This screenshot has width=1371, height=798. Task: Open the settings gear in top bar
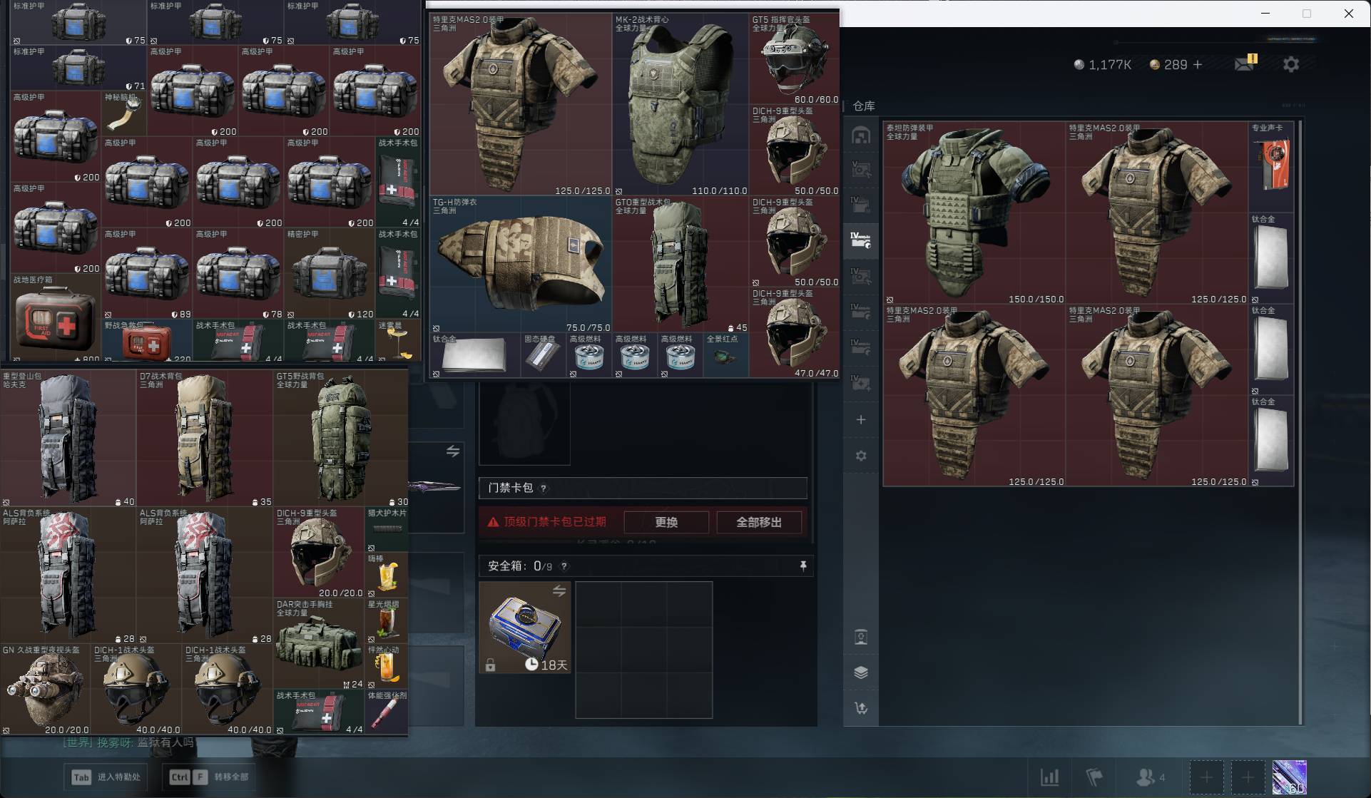pyautogui.click(x=1290, y=64)
